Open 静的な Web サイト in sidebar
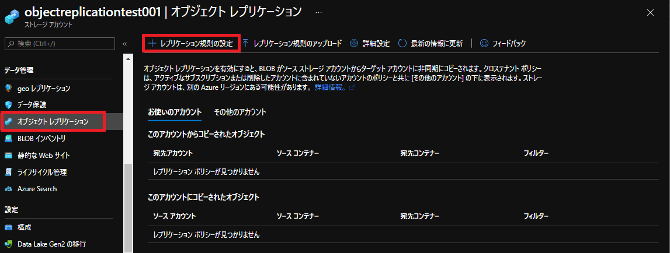 (x=44, y=155)
